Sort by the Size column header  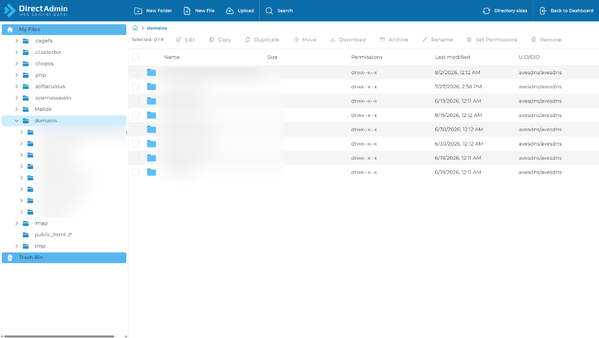click(x=273, y=57)
